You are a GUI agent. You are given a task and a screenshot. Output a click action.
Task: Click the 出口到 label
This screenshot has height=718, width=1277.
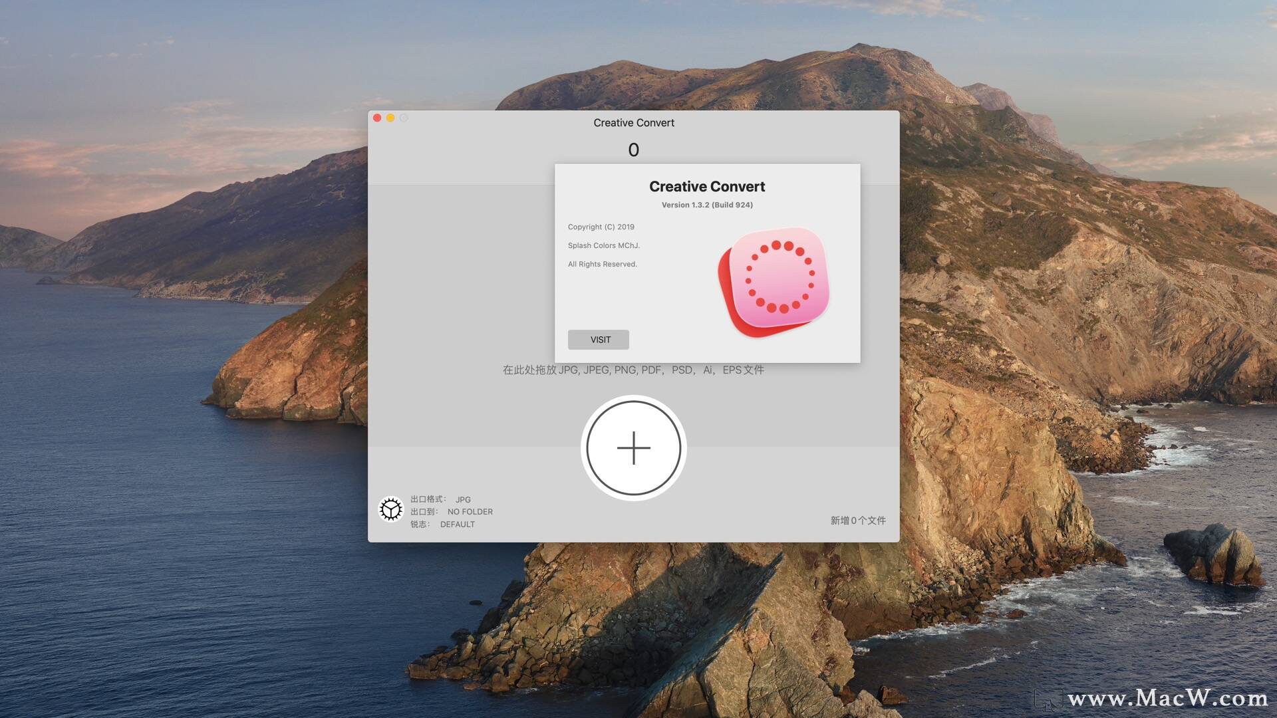(x=424, y=512)
